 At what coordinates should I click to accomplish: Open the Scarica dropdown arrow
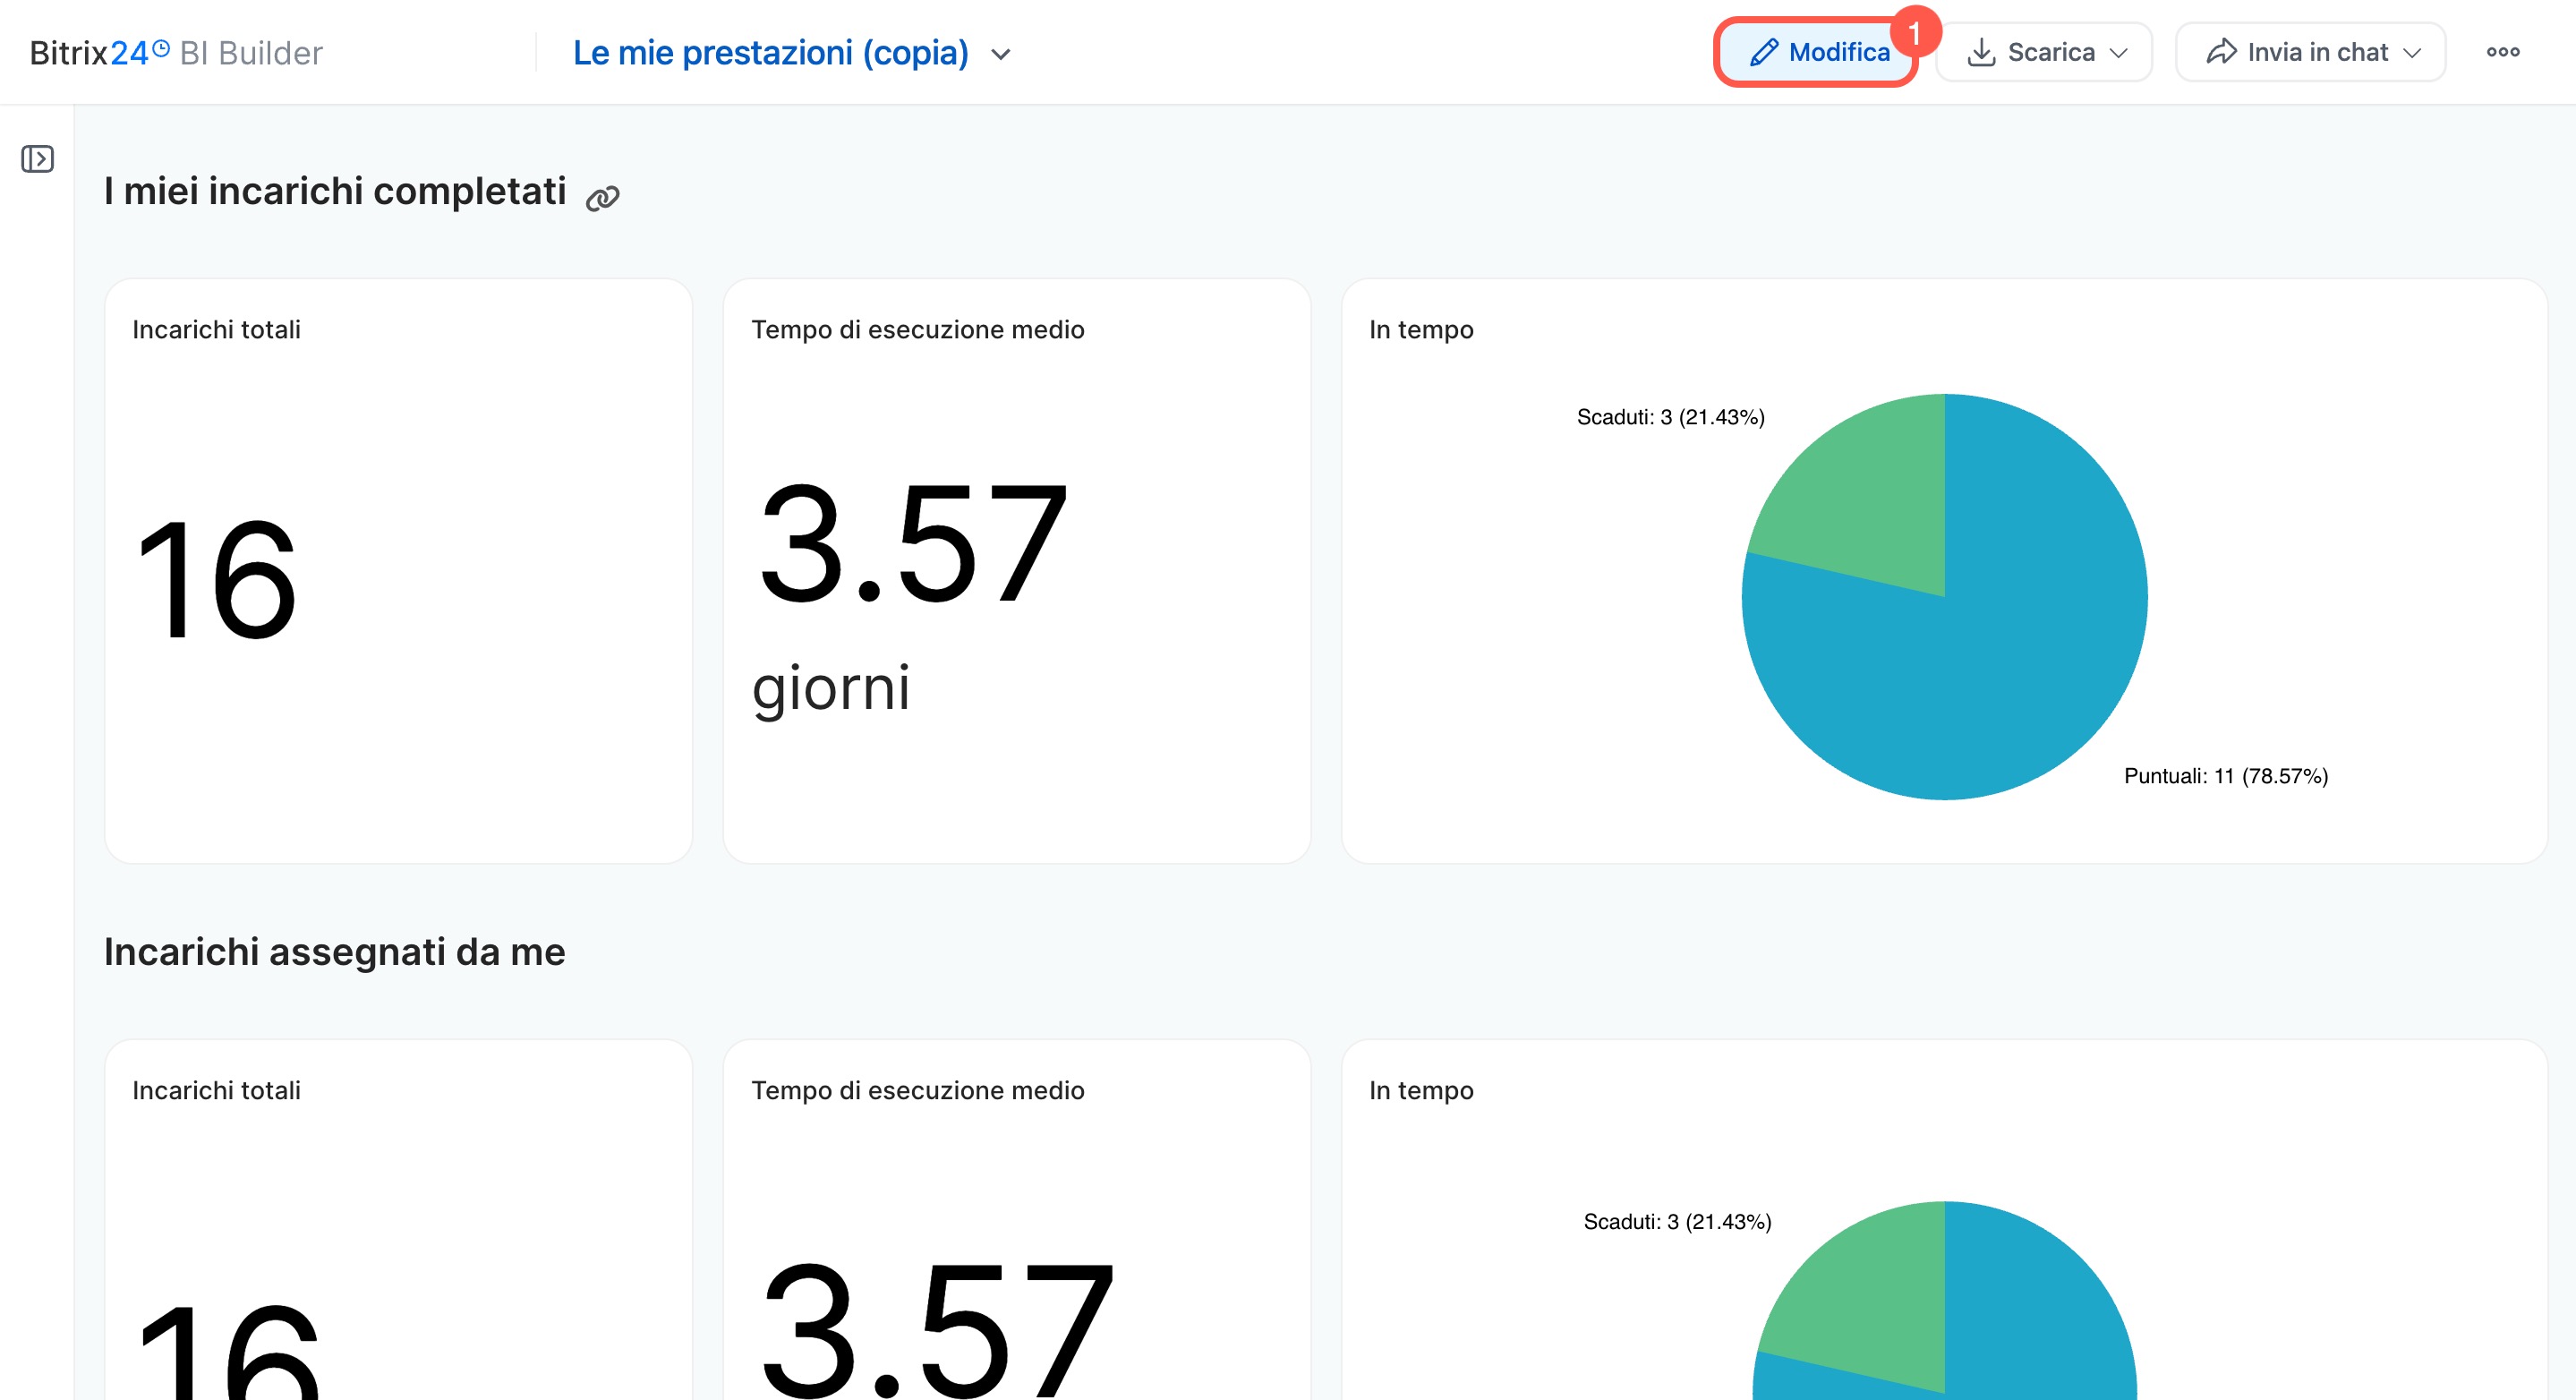pyautogui.click(x=2118, y=53)
